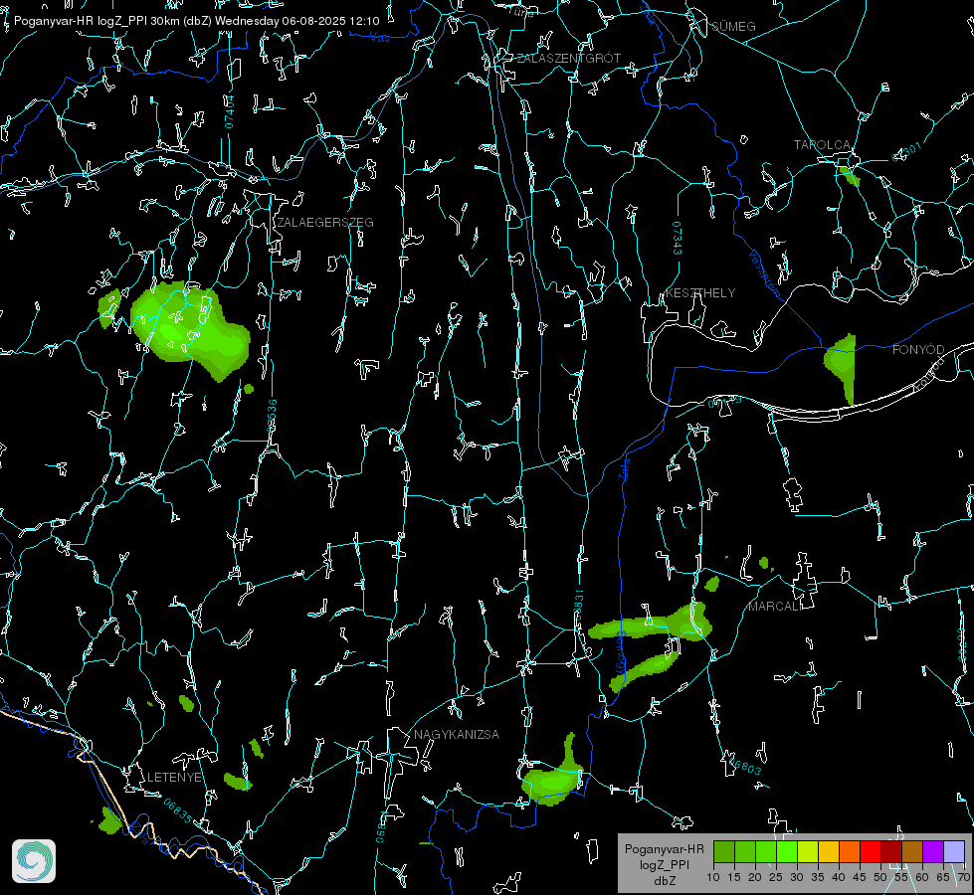This screenshot has width=974, height=895.
Task: Click road number label 06635
Action: [x=178, y=810]
